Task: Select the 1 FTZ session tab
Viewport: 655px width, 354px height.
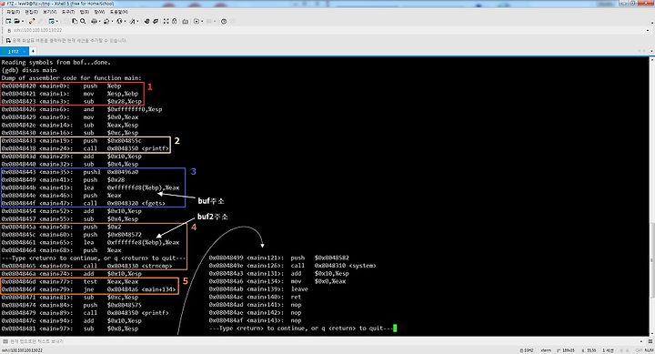Action: 14,51
